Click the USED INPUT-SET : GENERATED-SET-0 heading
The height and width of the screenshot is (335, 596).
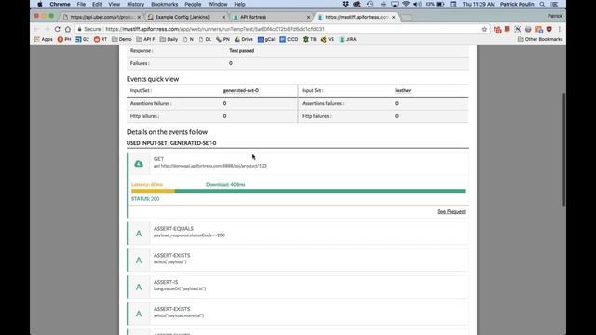tap(171, 143)
